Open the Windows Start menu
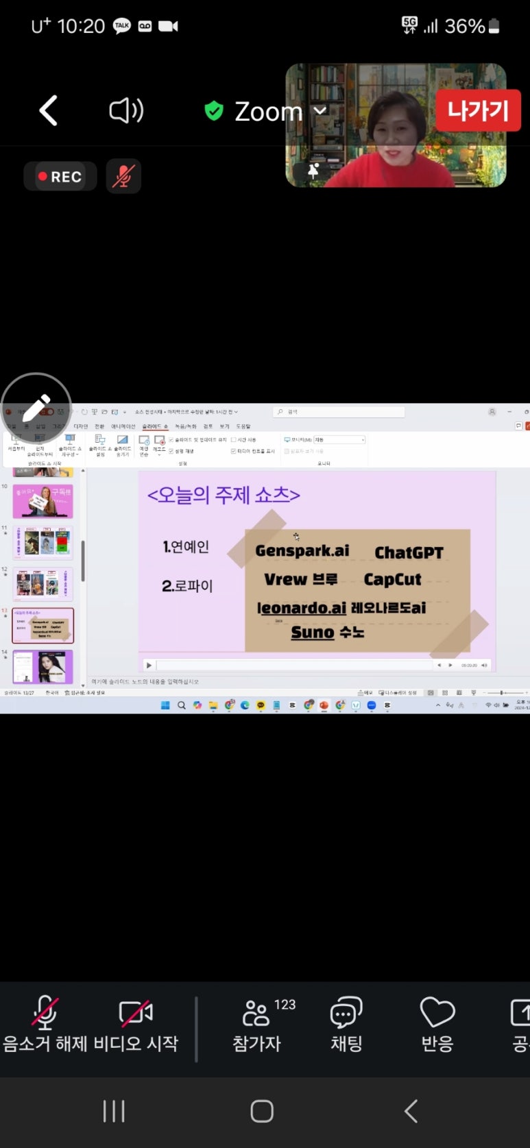Viewport: 530px width, 1148px height. pos(165,705)
